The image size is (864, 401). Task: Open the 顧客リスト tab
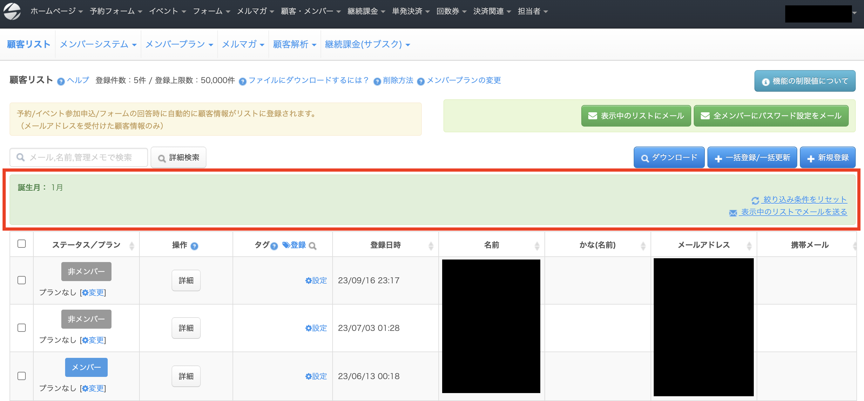click(29, 44)
